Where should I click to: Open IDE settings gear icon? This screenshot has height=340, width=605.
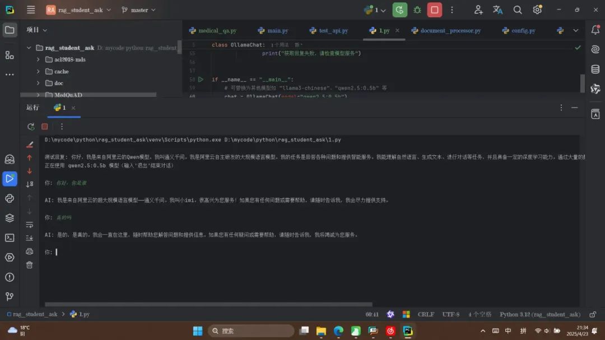pyautogui.click(x=537, y=10)
